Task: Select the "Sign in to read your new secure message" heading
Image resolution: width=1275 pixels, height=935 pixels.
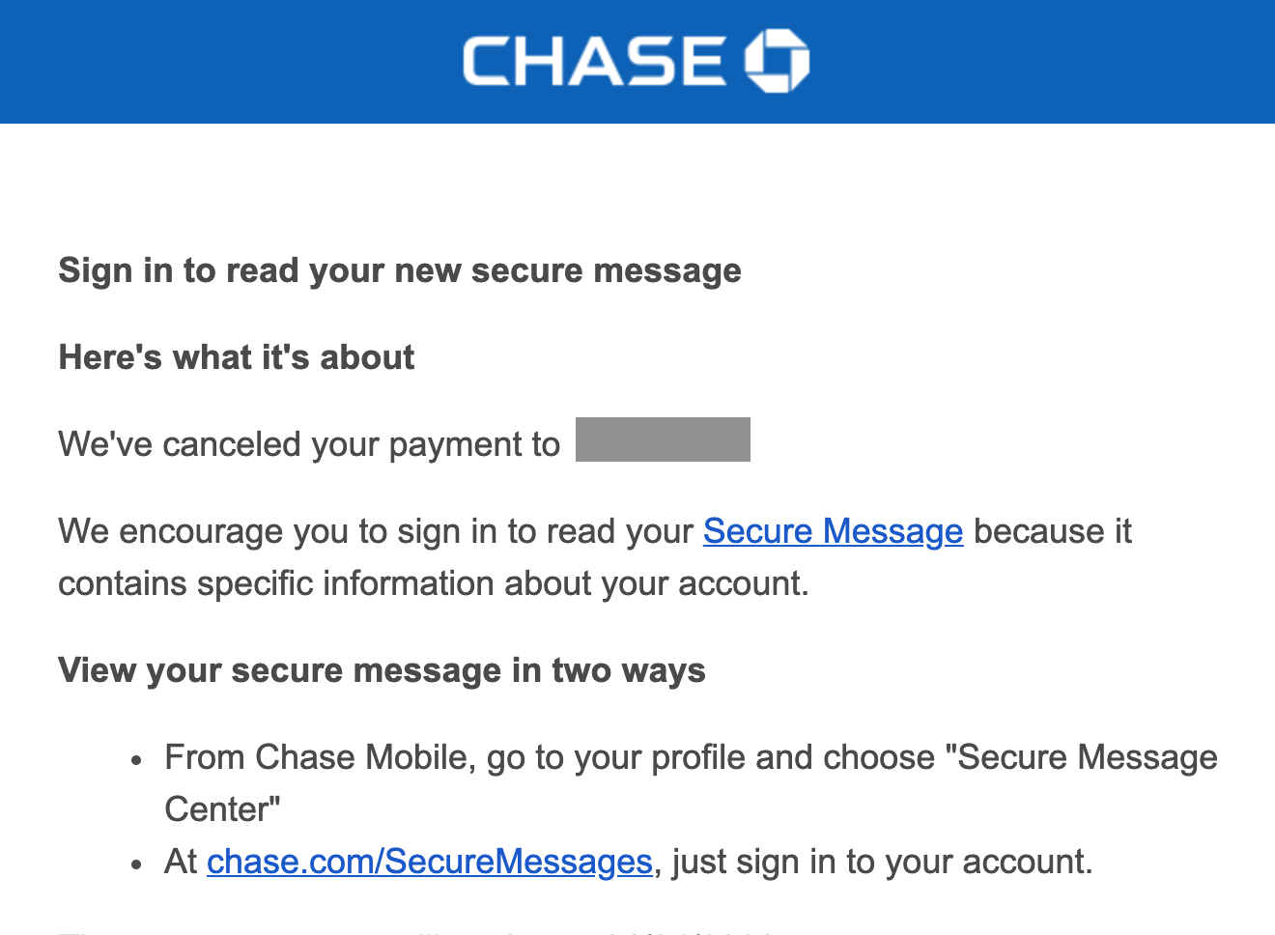Action: tap(400, 270)
